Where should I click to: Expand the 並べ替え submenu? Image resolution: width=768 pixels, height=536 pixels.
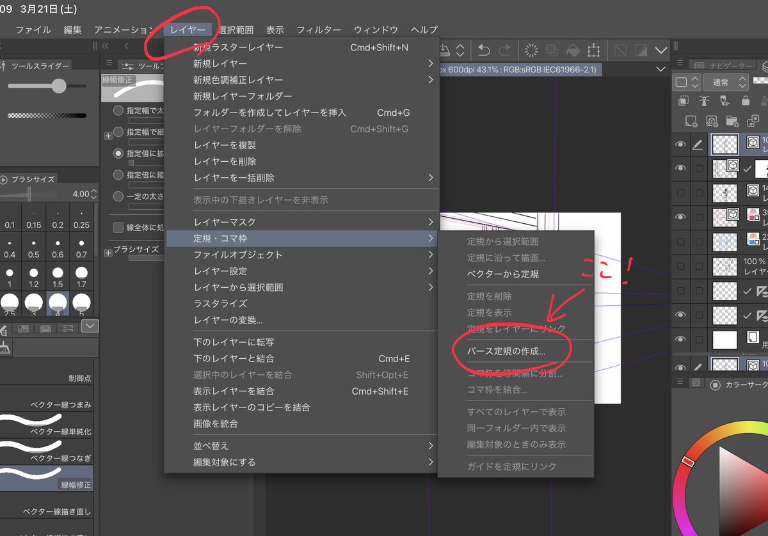pos(431,446)
